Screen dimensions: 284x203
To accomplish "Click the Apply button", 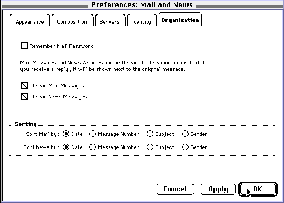I will tap(218, 189).
